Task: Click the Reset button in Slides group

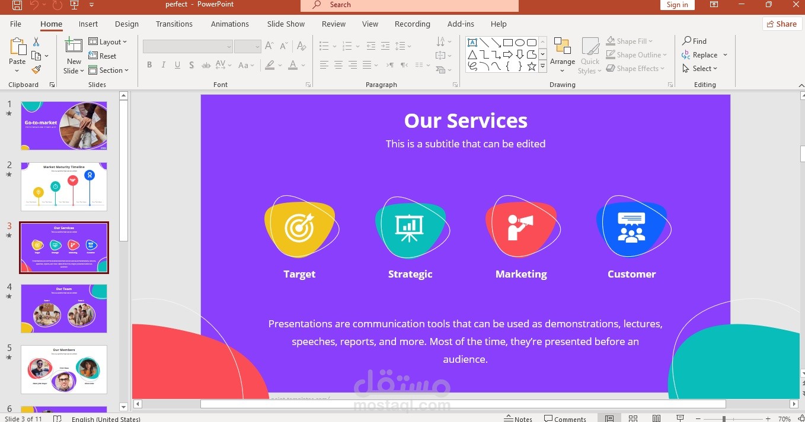Action: pos(103,56)
